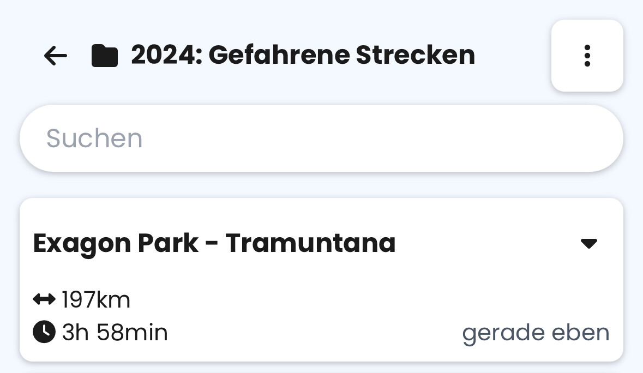Viewport: 643px width, 373px height.
Task: Click the word Tramuntana in route title
Action: coord(310,243)
